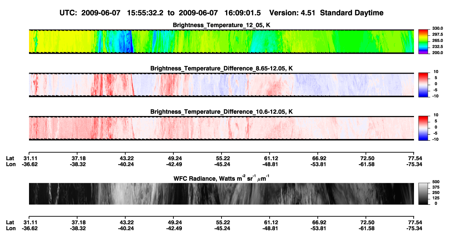Screen dimensions: 460x236
Task: Click longitude -53.81 on the axis under the 10.6-12.05 panel
Action: 318,164
